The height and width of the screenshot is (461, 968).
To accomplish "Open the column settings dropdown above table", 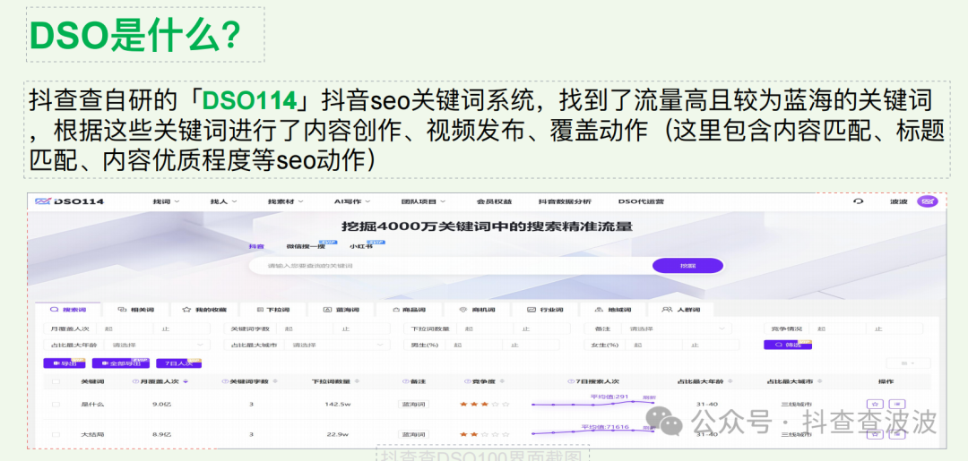I will (x=907, y=363).
